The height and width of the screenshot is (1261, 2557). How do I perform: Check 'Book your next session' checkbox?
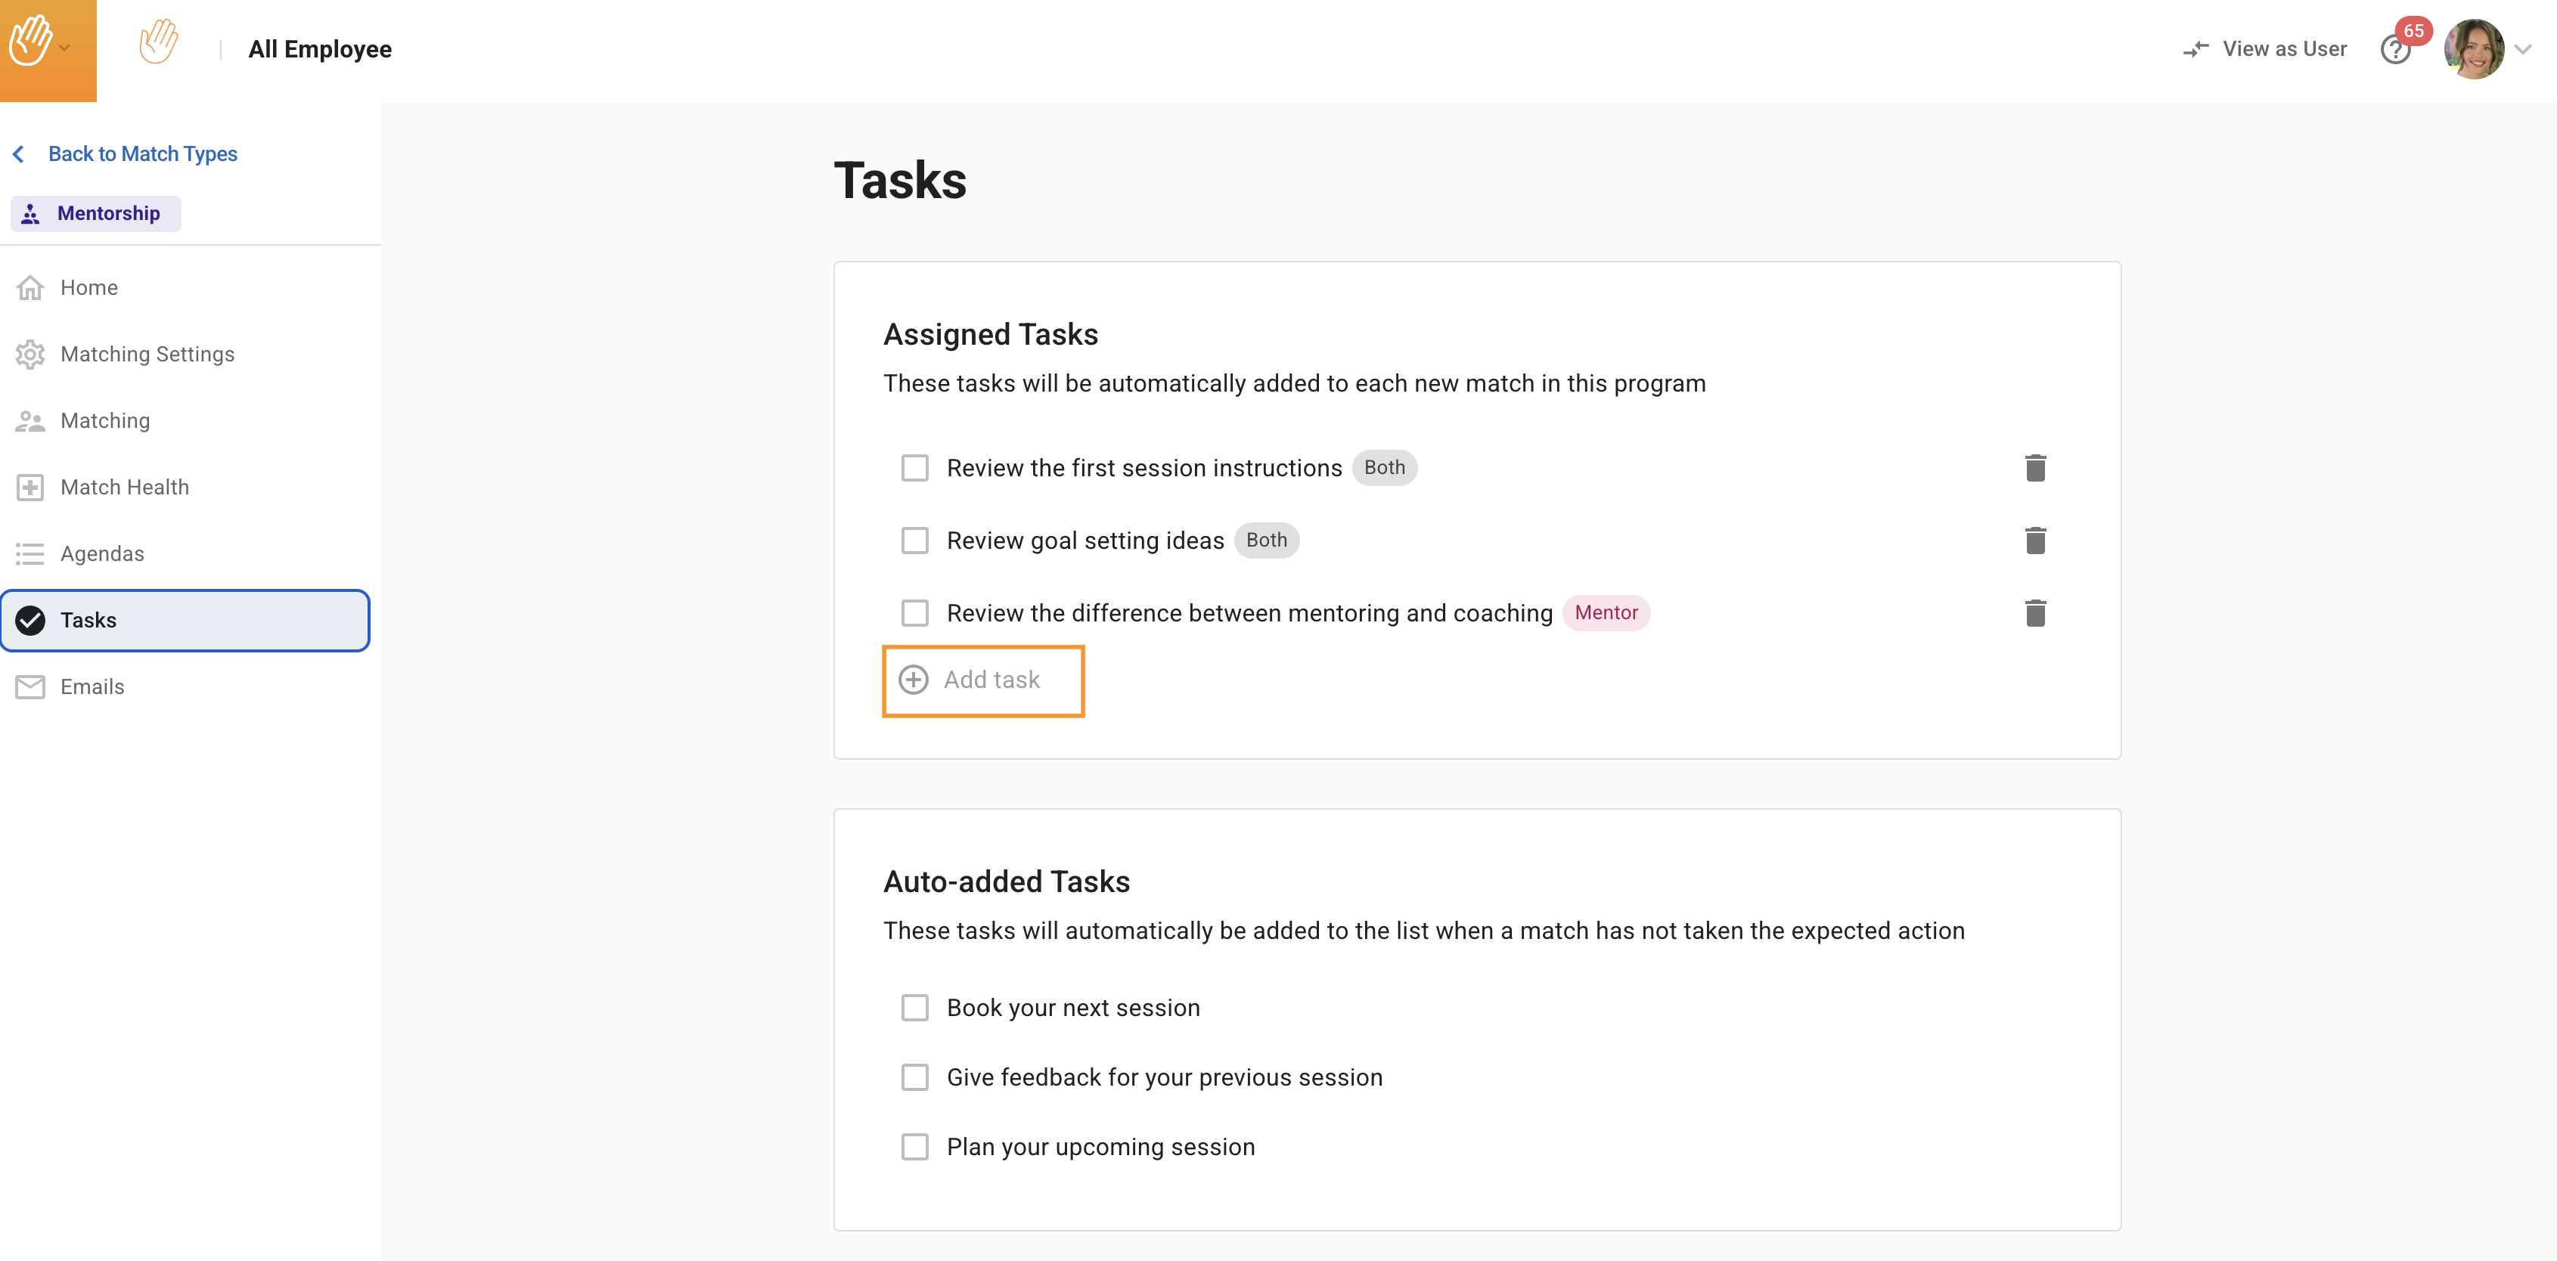pos(914,1008)
